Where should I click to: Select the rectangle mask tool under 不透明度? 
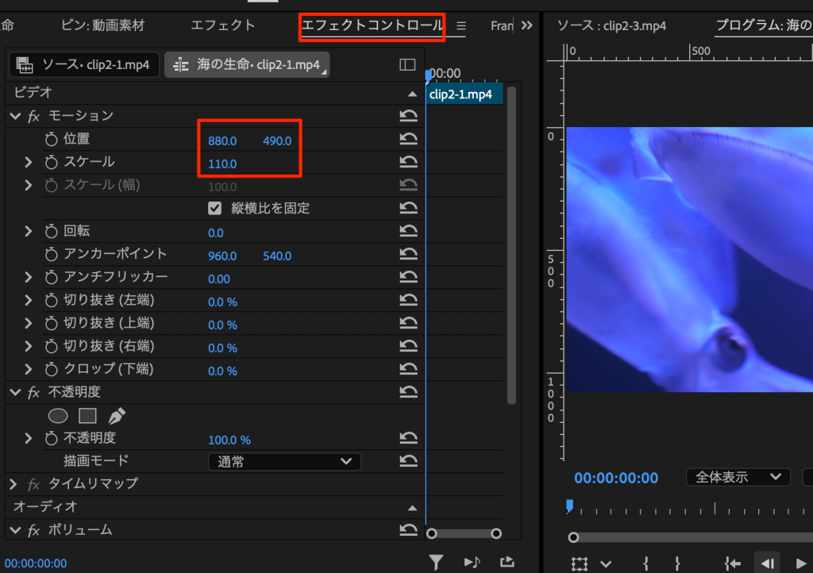click(x=87, y=416)
